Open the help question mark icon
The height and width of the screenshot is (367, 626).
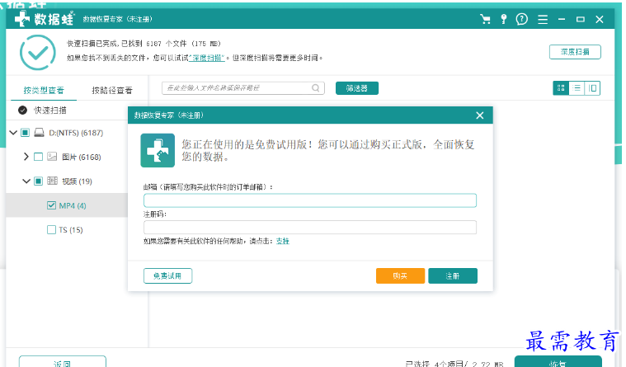[x=522, y=19]
